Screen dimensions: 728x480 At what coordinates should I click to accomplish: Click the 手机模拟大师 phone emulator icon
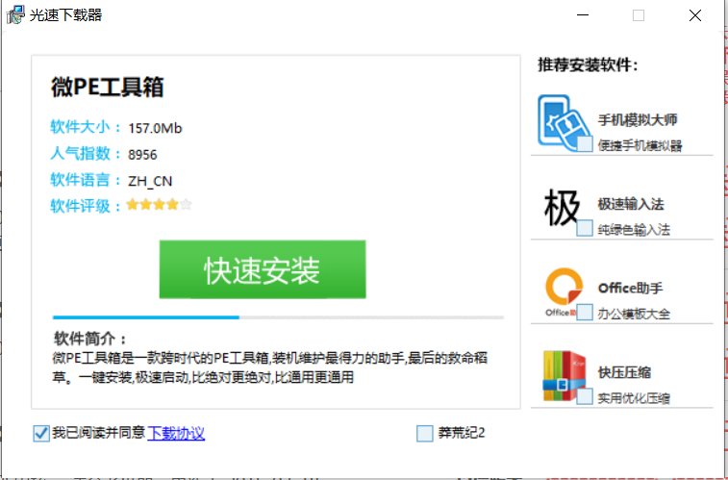tap(565, 123)
